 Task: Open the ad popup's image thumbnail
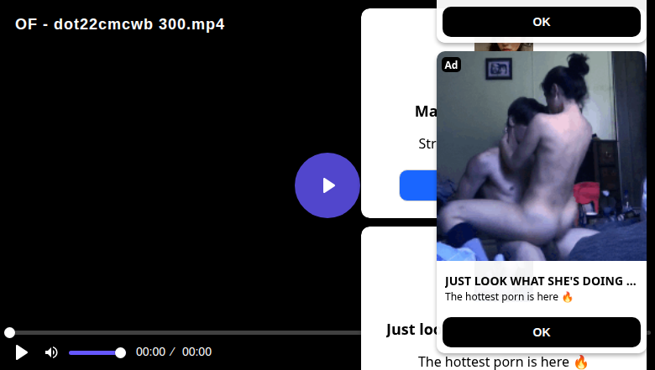point(542,156)
